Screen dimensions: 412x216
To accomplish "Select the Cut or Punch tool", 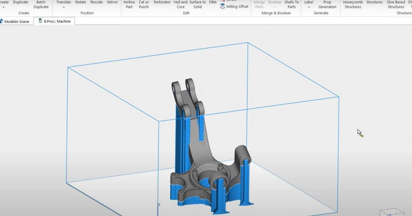I will (144, 4).
